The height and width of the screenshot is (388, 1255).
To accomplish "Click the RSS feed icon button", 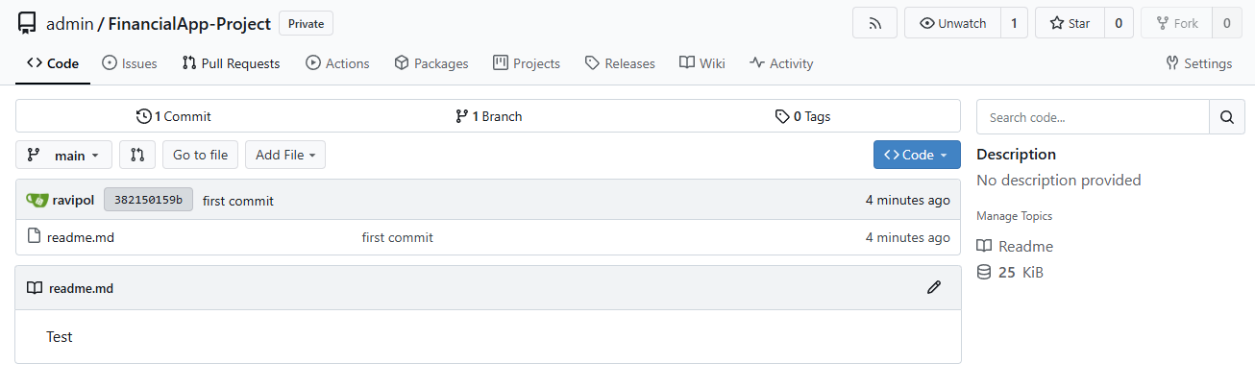I will pos(874,23).
